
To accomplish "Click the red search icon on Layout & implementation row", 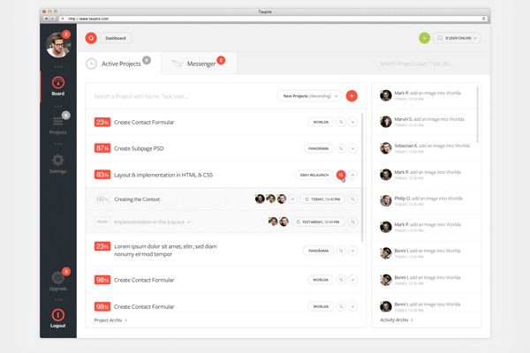I will point(341,176).
